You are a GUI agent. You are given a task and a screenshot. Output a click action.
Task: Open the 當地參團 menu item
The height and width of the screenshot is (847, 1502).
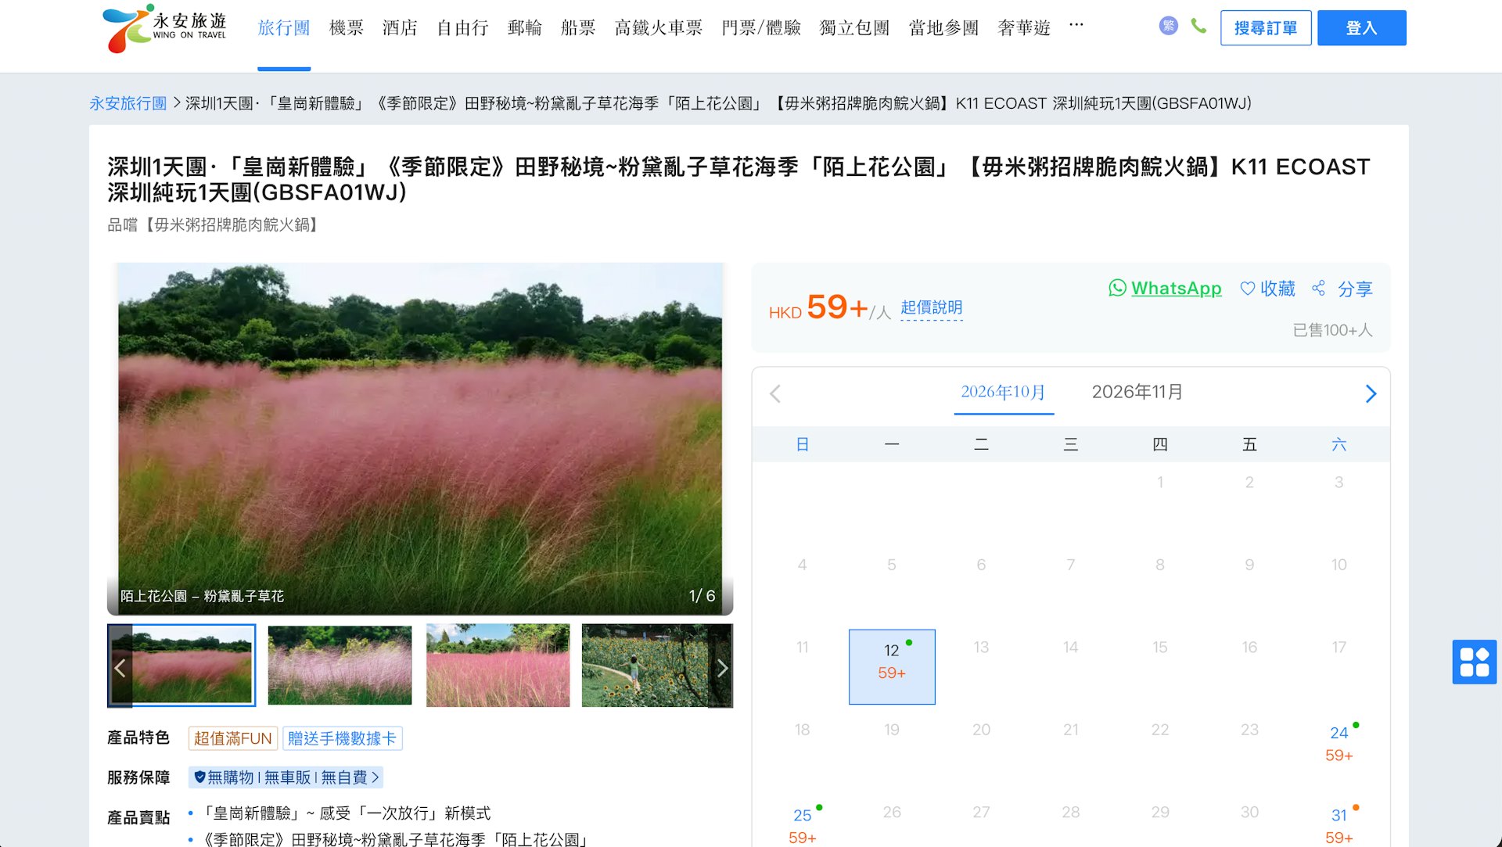click(943, 28)
